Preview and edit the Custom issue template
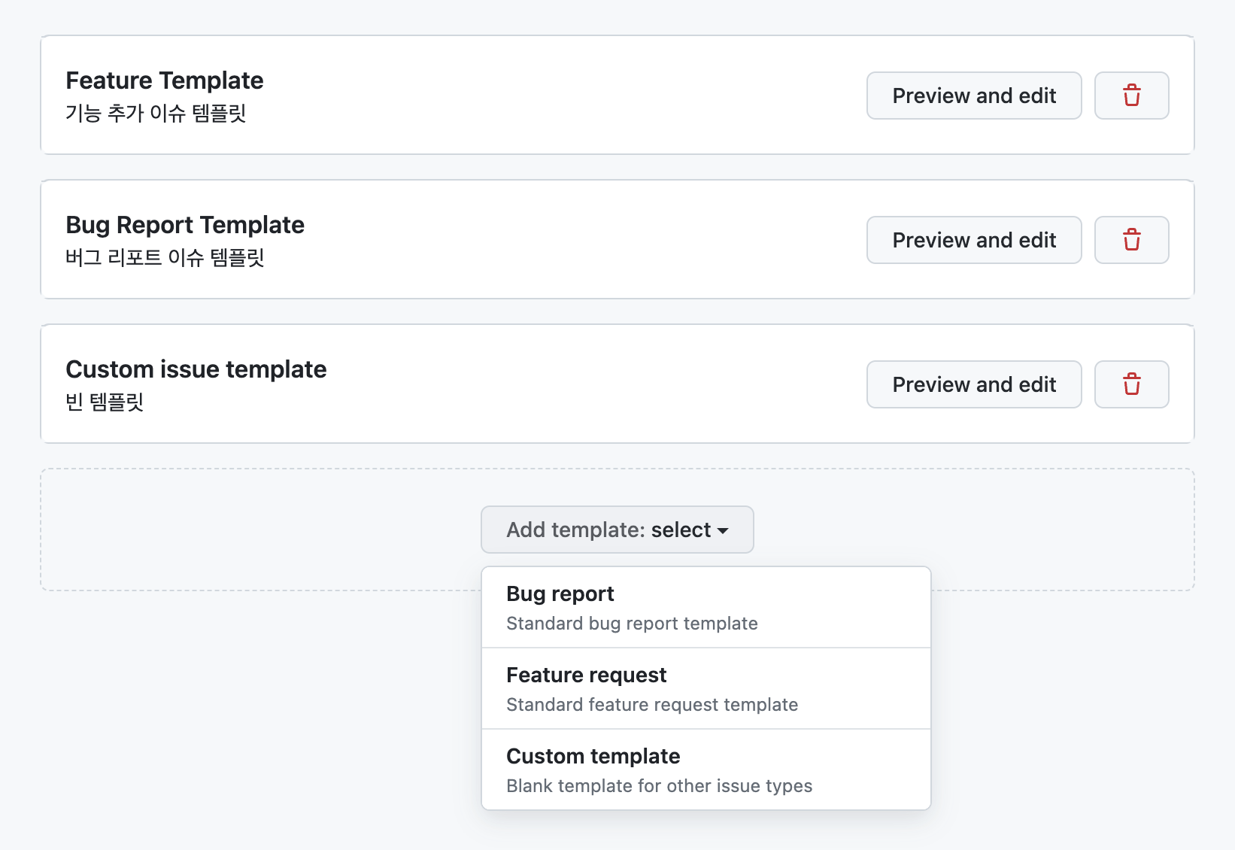This screenshot has width=1235, height=850. click(973, 384)
